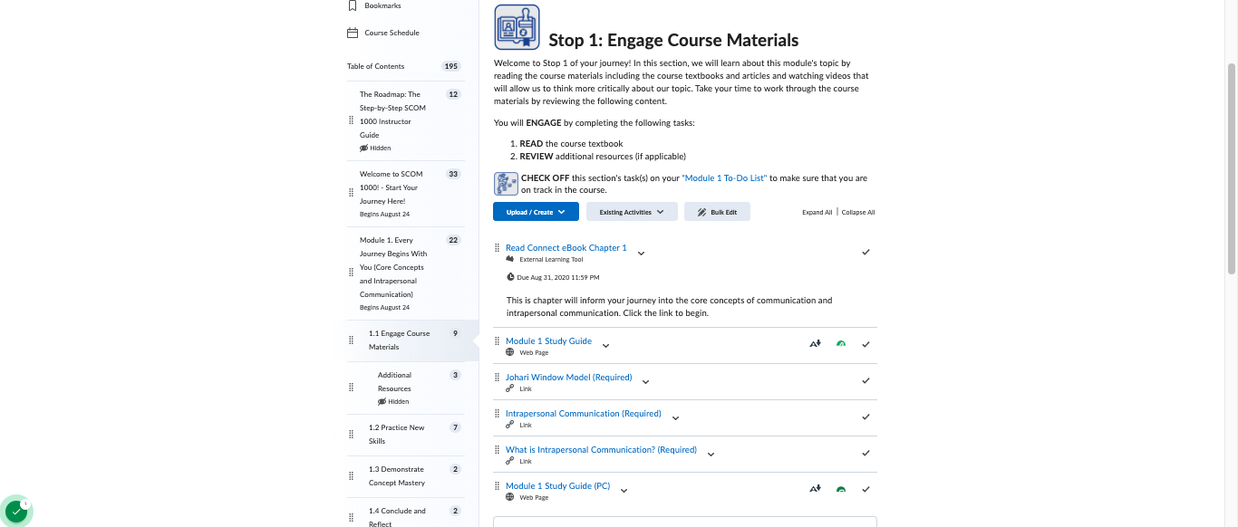Open the Intrapersonal Communication (Required) link
Screen dimensions: 1238x527
pos(583,414)
